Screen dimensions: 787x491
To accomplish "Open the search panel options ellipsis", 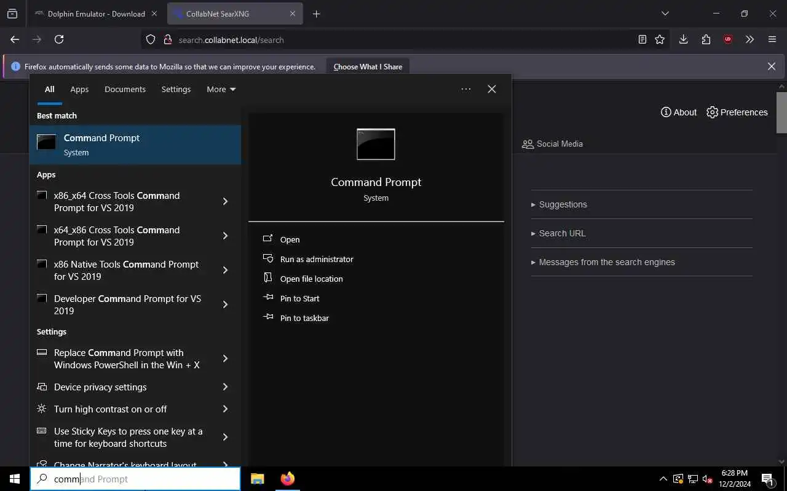I will pos(466,89).
